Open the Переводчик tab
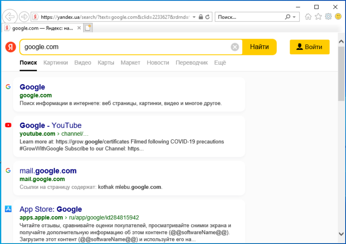 click(192, 63)
